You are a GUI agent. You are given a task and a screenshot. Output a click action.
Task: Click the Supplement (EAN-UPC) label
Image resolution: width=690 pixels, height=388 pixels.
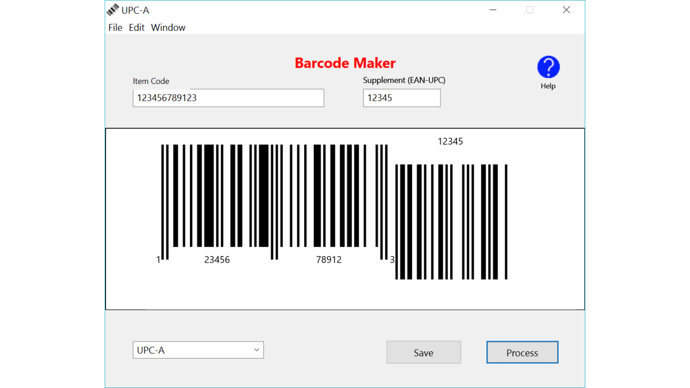click(x=404, y=80)
